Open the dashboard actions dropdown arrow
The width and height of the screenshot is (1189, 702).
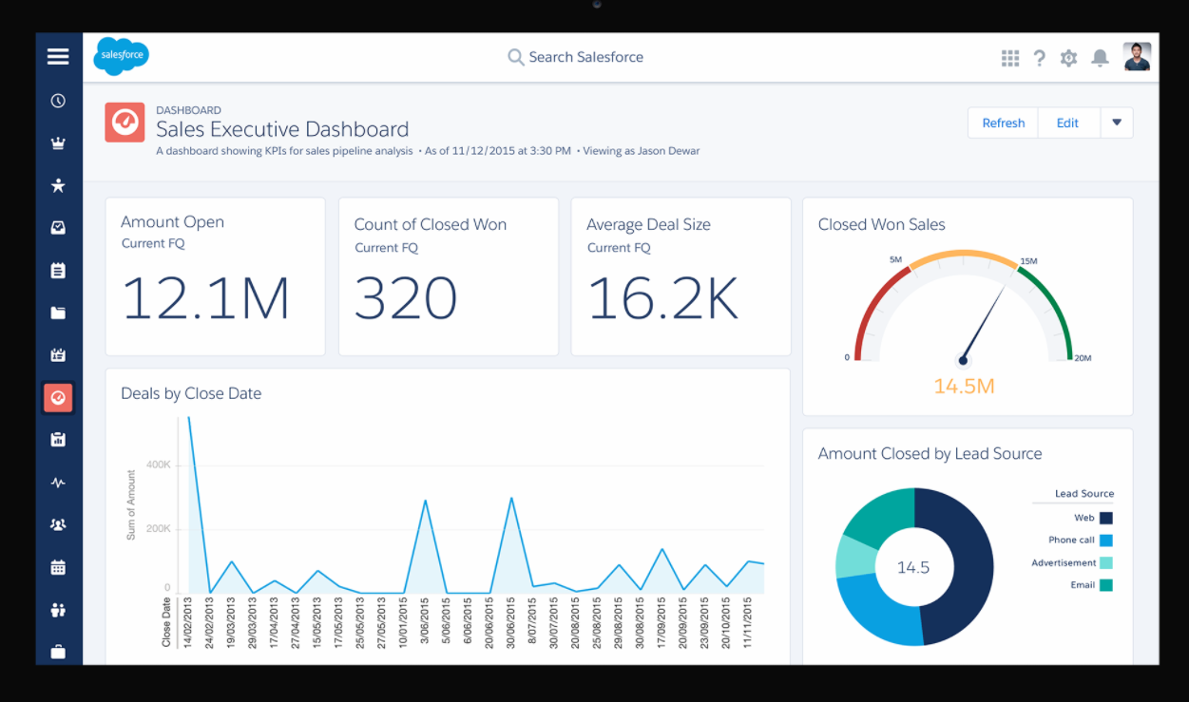[1117, 123]
